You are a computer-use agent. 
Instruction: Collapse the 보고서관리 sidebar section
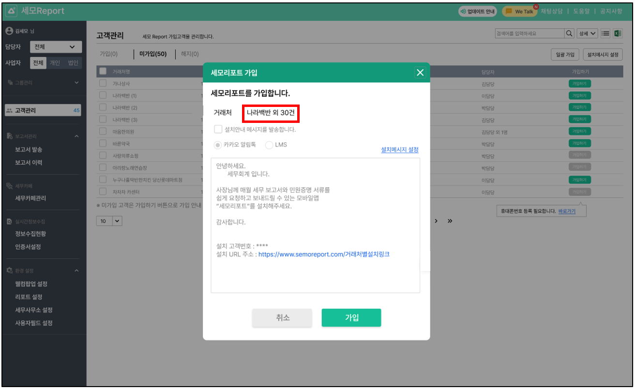[x=76, y=137]
